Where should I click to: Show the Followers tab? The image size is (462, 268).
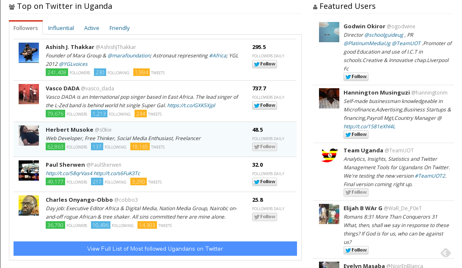click(x=26, y=28)
